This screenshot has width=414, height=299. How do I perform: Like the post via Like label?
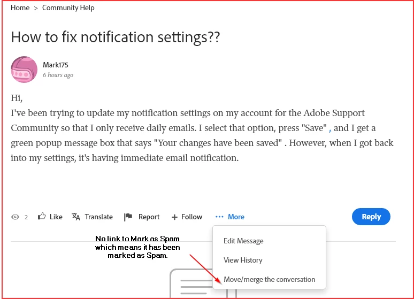click(56, 217)
